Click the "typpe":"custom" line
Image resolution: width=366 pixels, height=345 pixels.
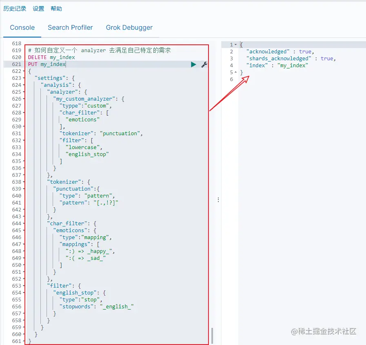85,106
